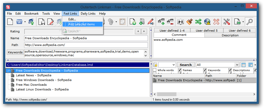Click the Rating right arrow button
The height and width of the screenshot is (109, 264).
144,31
